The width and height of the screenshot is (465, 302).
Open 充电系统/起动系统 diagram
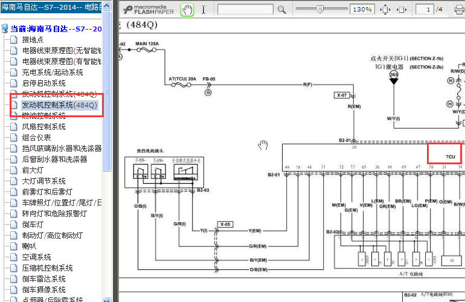[53, 72]
